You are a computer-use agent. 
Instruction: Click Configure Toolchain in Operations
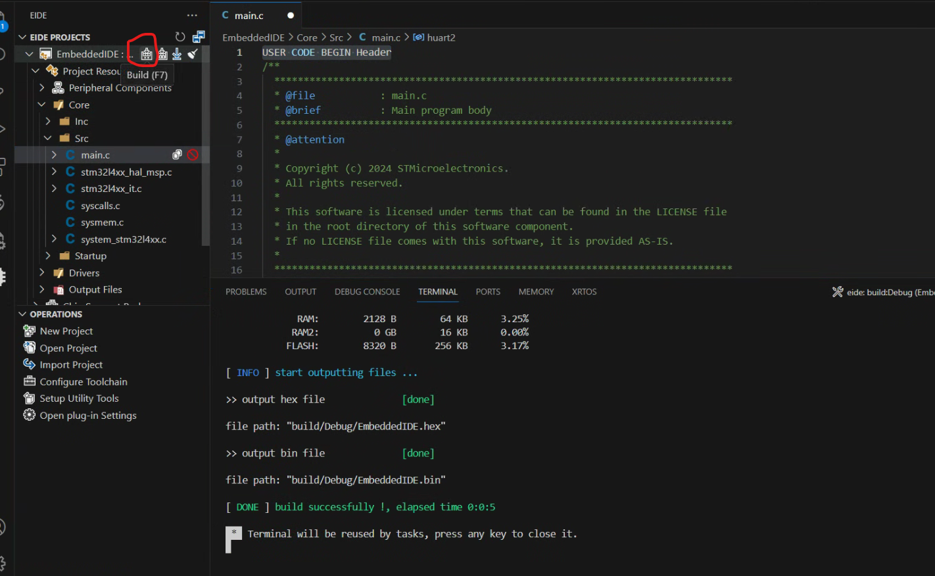tap(84, 382)
